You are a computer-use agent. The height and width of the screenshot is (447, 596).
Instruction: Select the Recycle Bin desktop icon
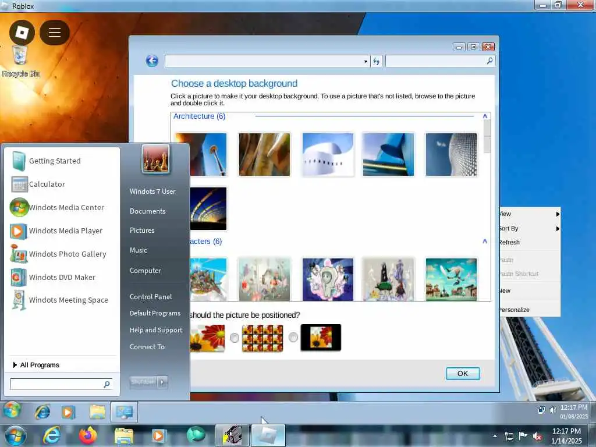[x=21, y=61]
